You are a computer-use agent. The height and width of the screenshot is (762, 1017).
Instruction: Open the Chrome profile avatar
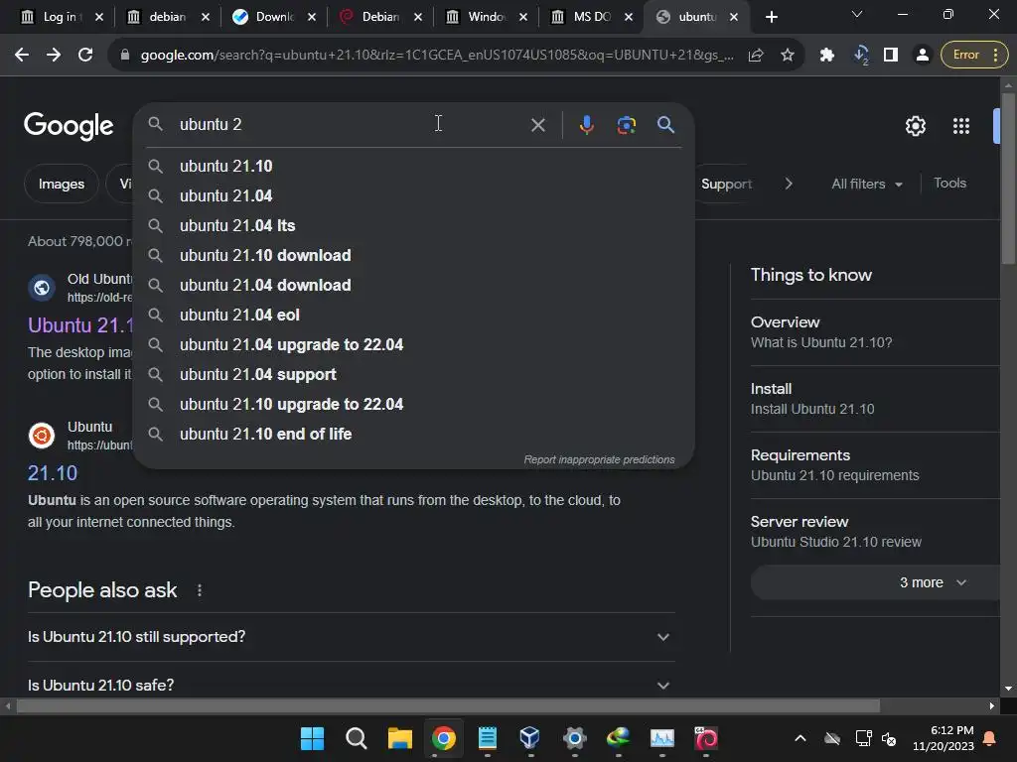click(922, 56)
